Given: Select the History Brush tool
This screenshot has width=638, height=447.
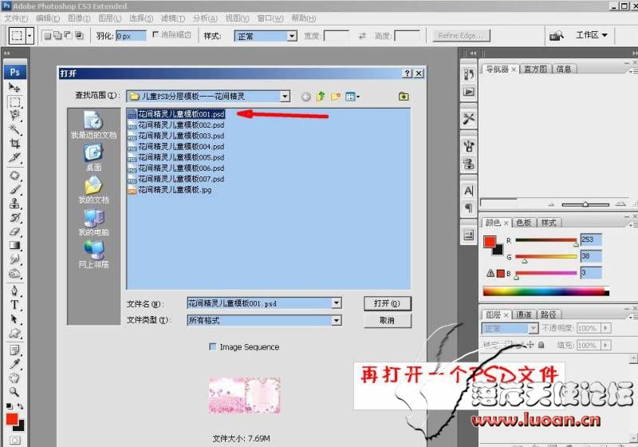Looking at the screenshot, I should click(x=14, y=217).
